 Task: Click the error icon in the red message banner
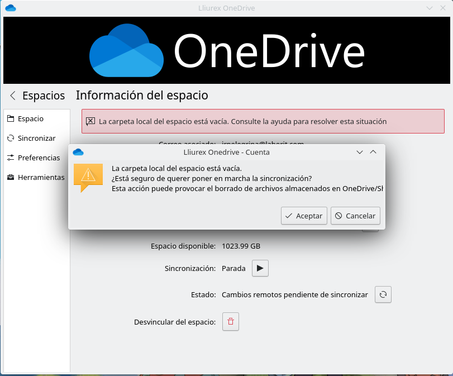90,121
